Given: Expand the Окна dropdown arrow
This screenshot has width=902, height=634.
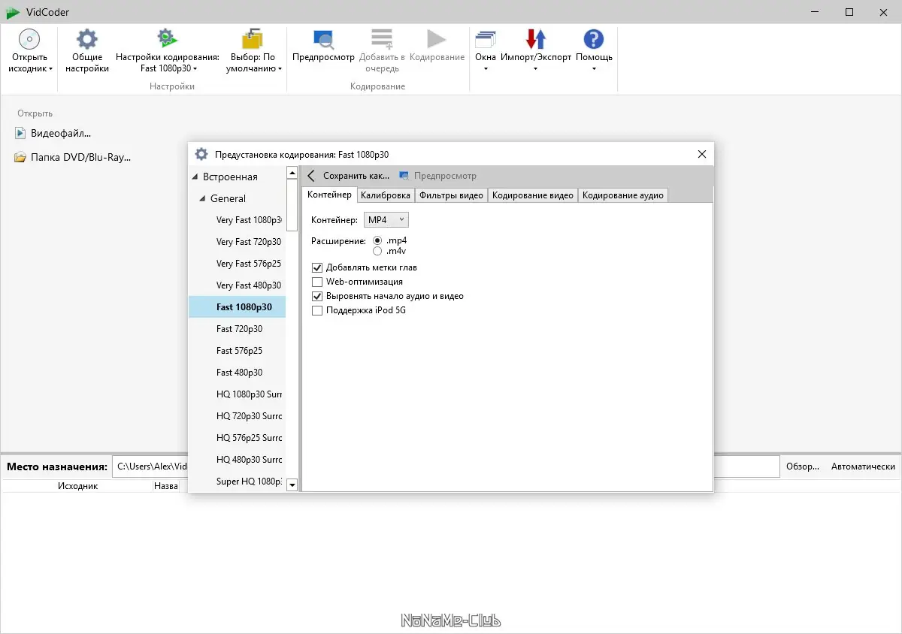Looking at the screenshot, I should tap(486, 69).
